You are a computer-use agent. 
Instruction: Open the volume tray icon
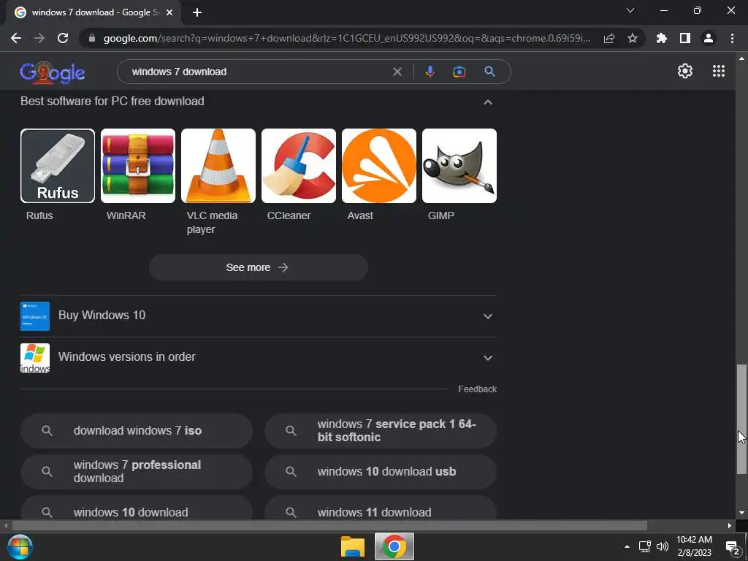pos(663,546)
